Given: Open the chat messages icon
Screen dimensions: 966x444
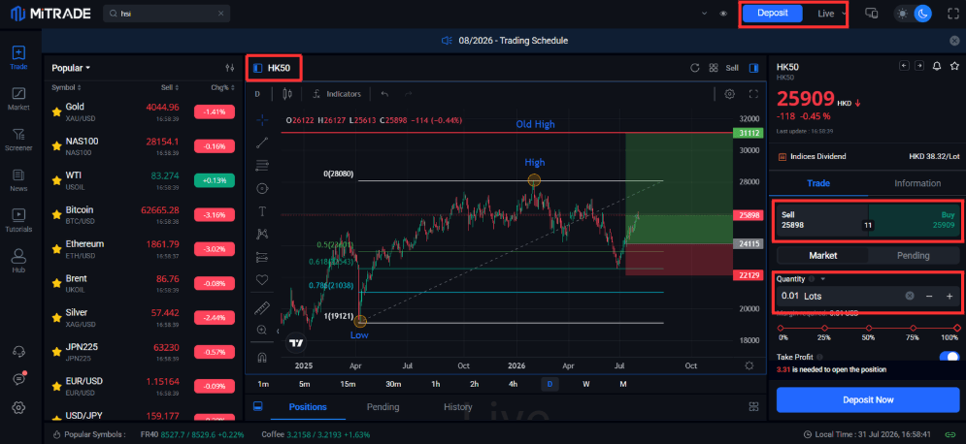Looking at the screenshot, I should point(18,379).
